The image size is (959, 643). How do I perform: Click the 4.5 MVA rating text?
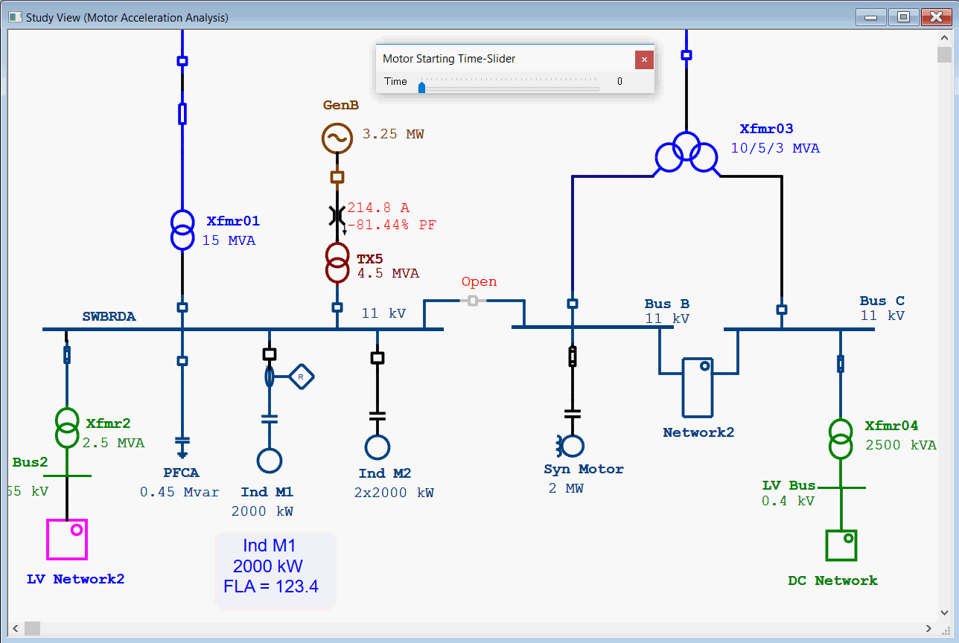point(388,273)
